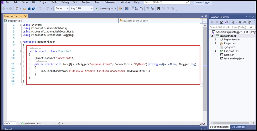
Task: Click Collapse All in Solution Explorer toolbar
Action: 245,22
